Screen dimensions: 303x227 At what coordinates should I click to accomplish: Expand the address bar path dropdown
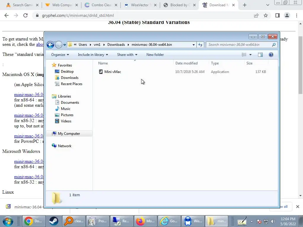pyautogui.click(x=194, y=45)
